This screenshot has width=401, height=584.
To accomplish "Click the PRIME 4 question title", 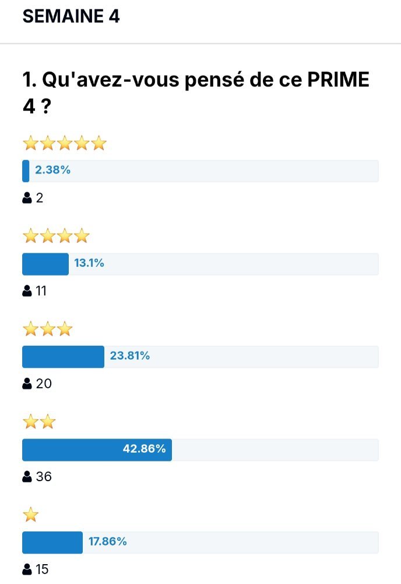I will point(196,93).
